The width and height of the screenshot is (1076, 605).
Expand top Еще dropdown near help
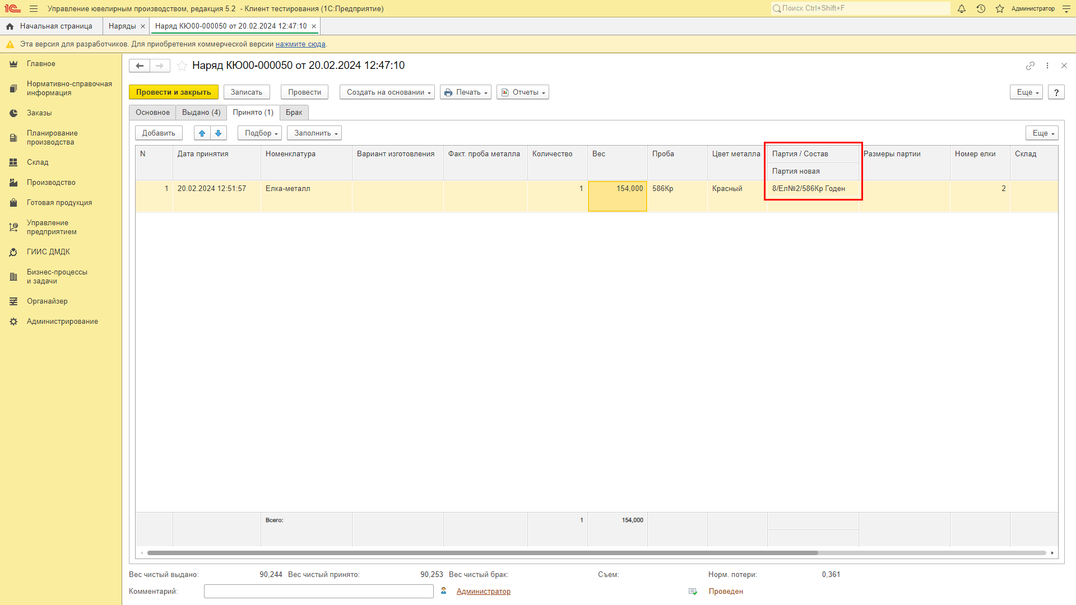(x=1027, y=92)
